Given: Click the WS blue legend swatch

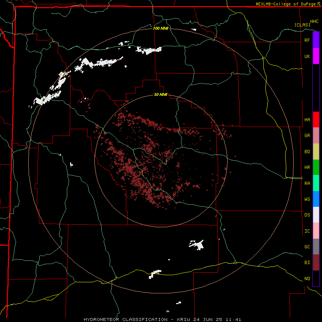Looking at the screenshot, I should [x=316, y=199].
